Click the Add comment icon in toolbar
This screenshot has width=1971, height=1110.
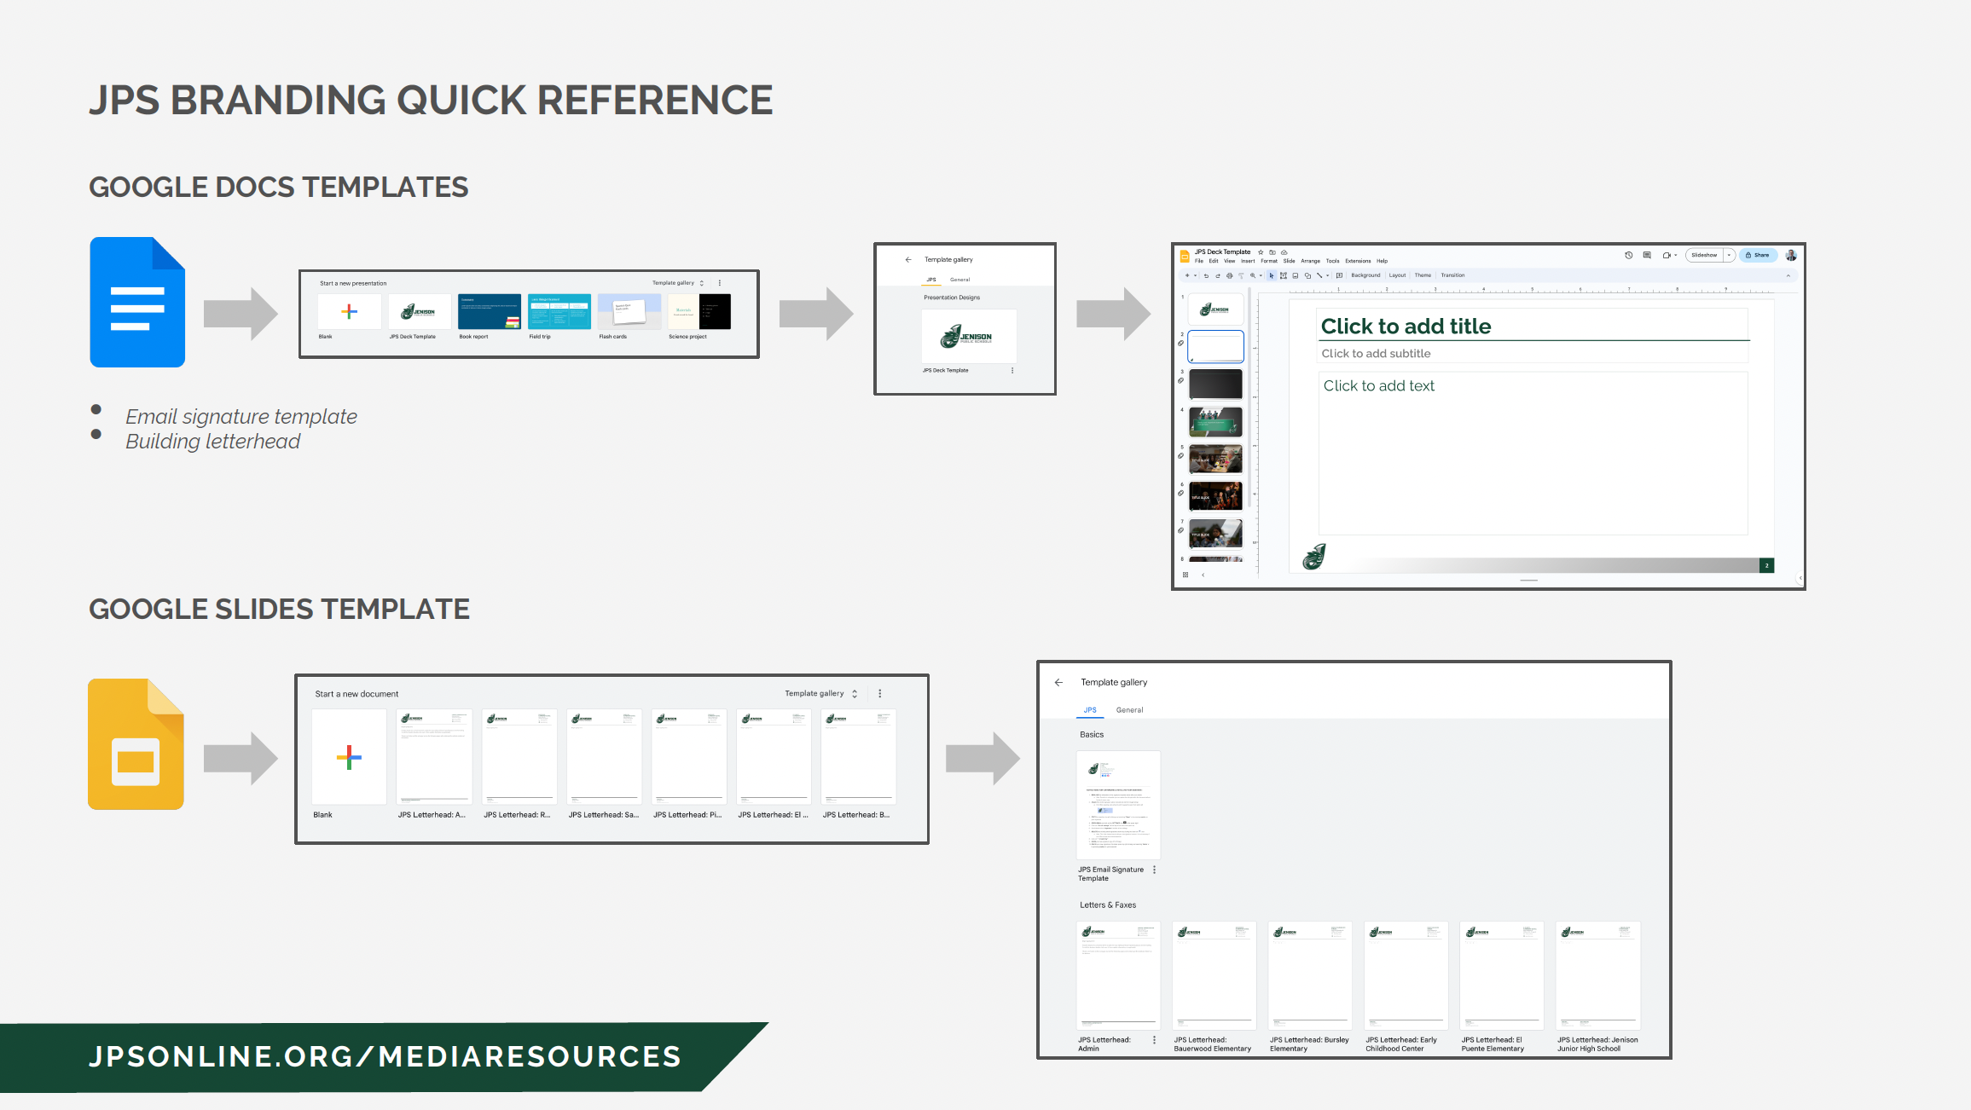pos(1339,275)
